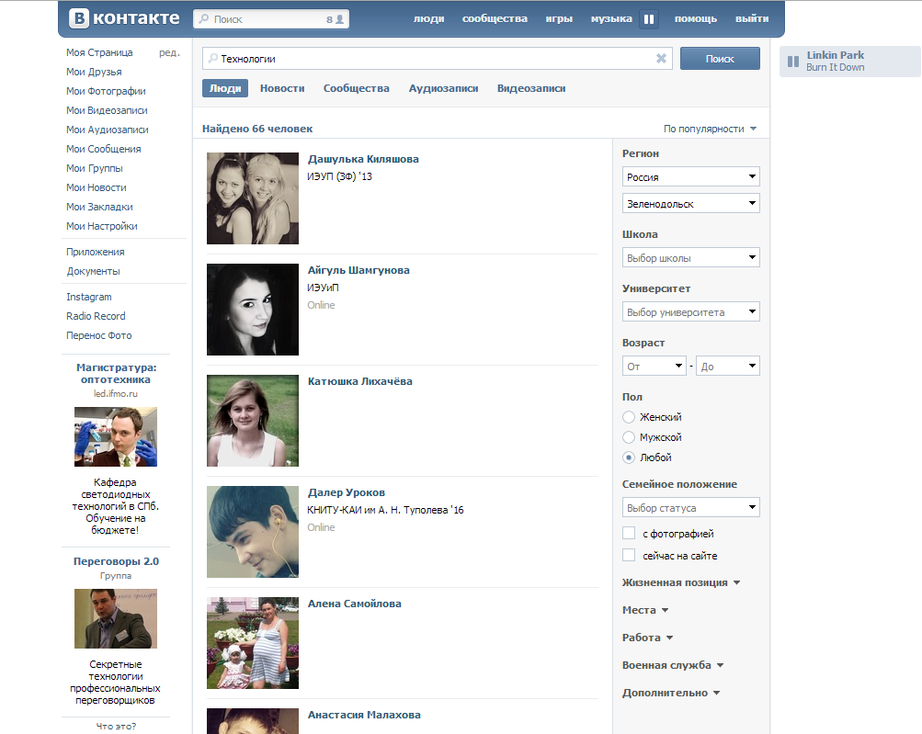
Task: Switch to the Люди tab
Action: coord(225,88)
